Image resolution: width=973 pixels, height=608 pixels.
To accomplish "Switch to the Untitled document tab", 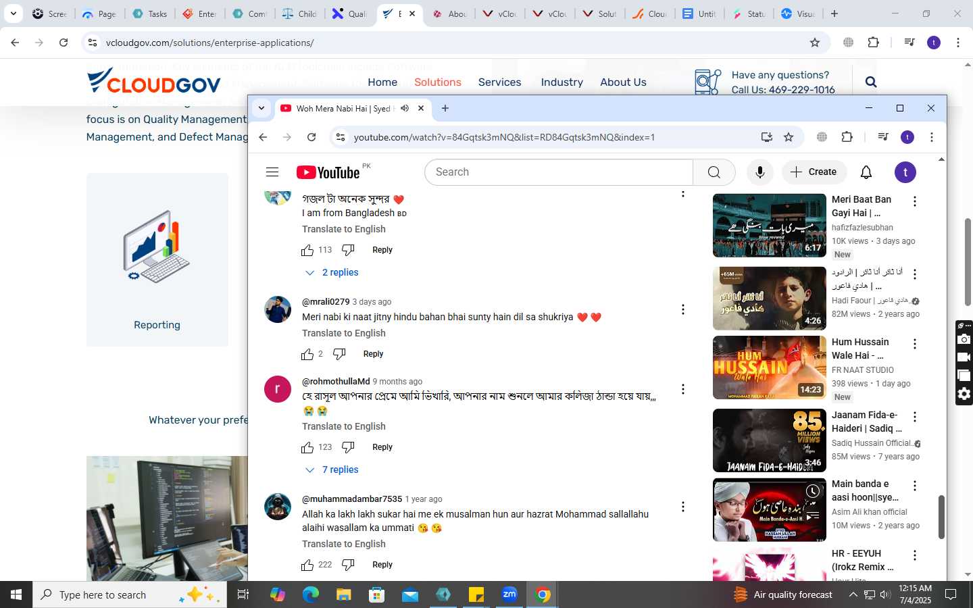I will (x=699, y=14).
